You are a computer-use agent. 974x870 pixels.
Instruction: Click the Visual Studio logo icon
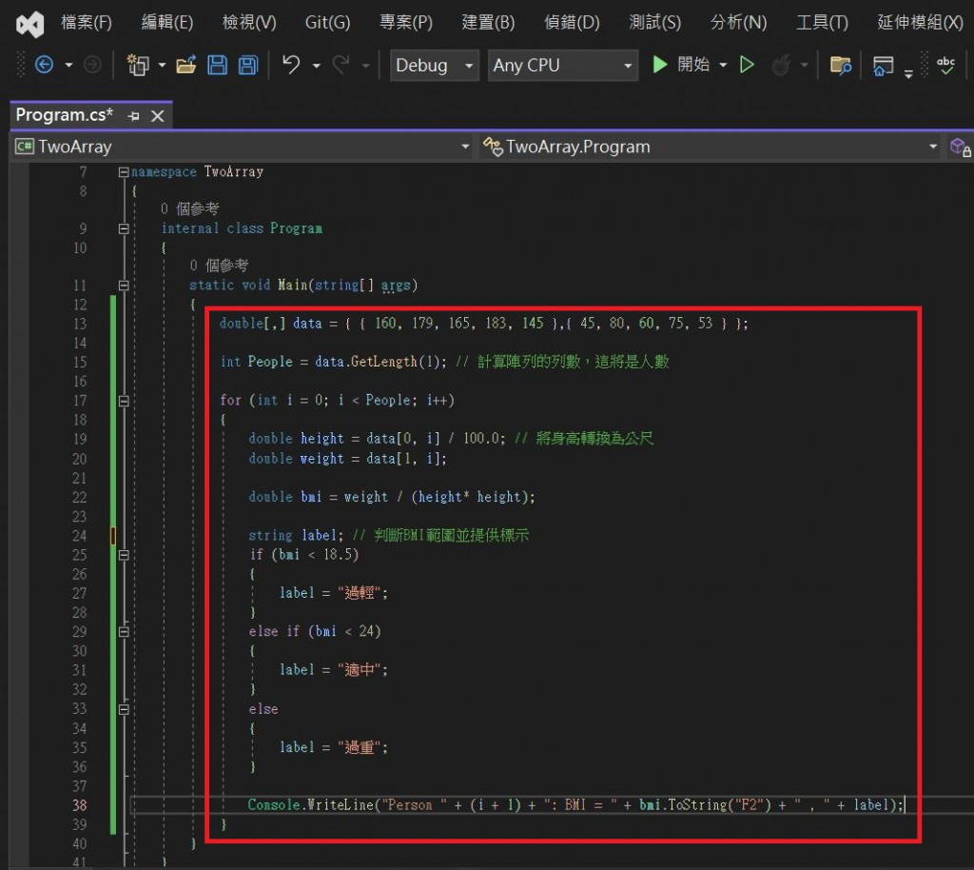(x=29, y=24)
